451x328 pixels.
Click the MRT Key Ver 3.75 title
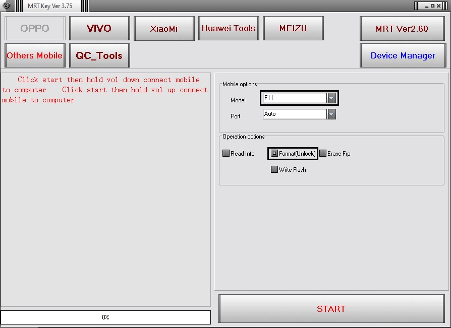(x=50, y=6)
